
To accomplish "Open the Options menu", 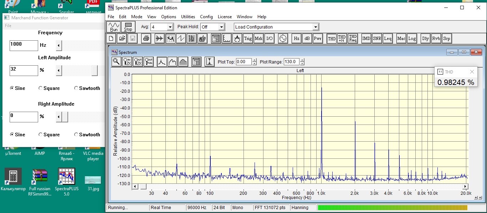I will (x=169, y=17).
